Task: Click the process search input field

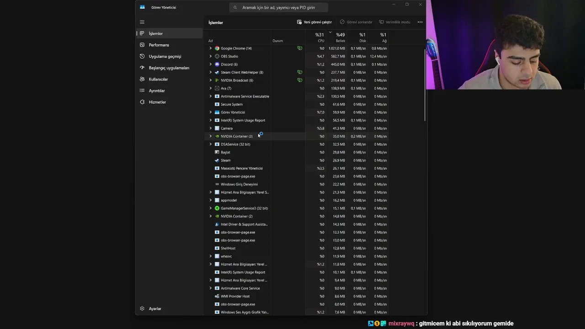Action: click(x=278, y=7)
